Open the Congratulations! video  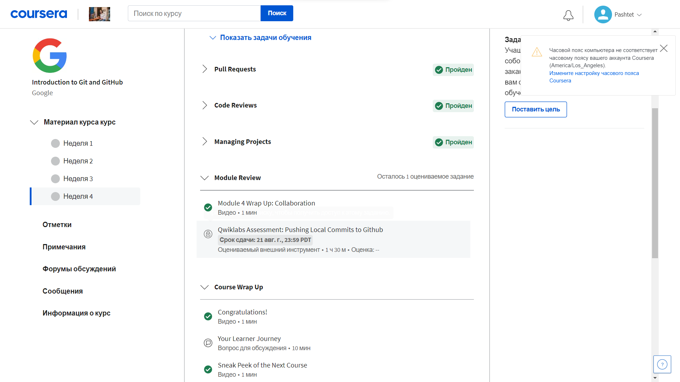click(242, 312)
